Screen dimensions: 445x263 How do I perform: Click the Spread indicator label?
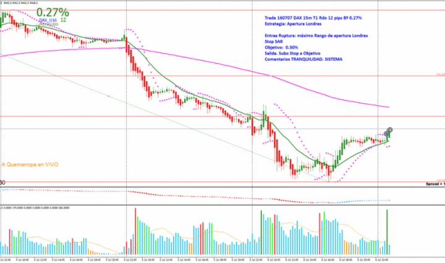point(432,185)
